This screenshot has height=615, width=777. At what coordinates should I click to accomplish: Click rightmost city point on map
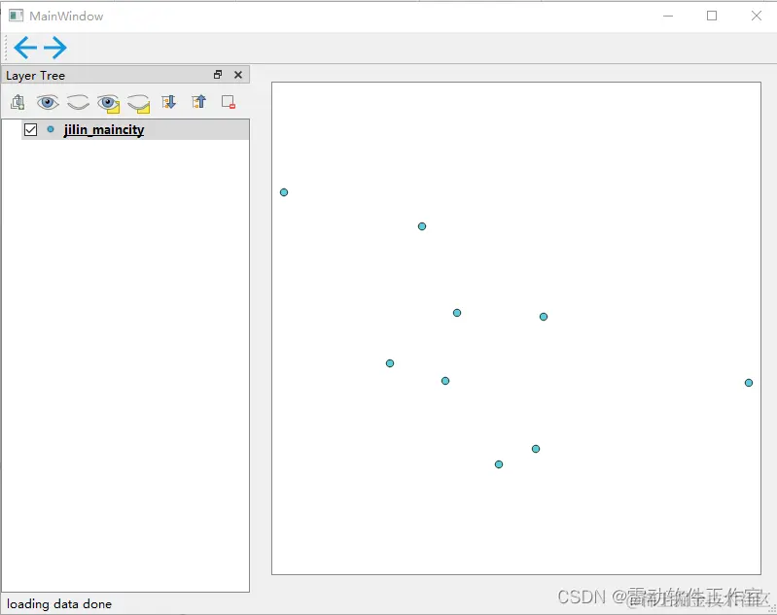click(x=749, y=383)
